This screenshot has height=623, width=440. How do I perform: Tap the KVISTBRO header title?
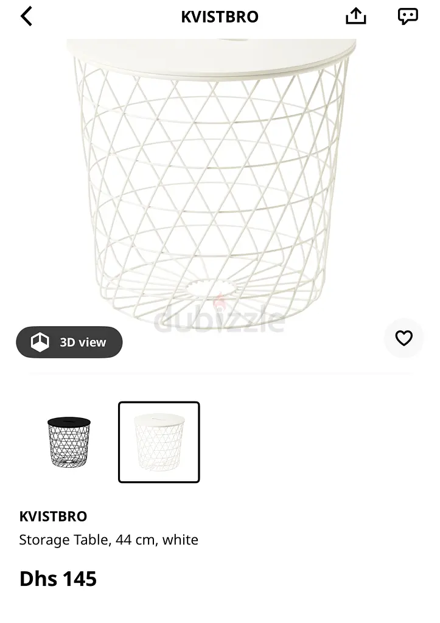pos(220,16)
